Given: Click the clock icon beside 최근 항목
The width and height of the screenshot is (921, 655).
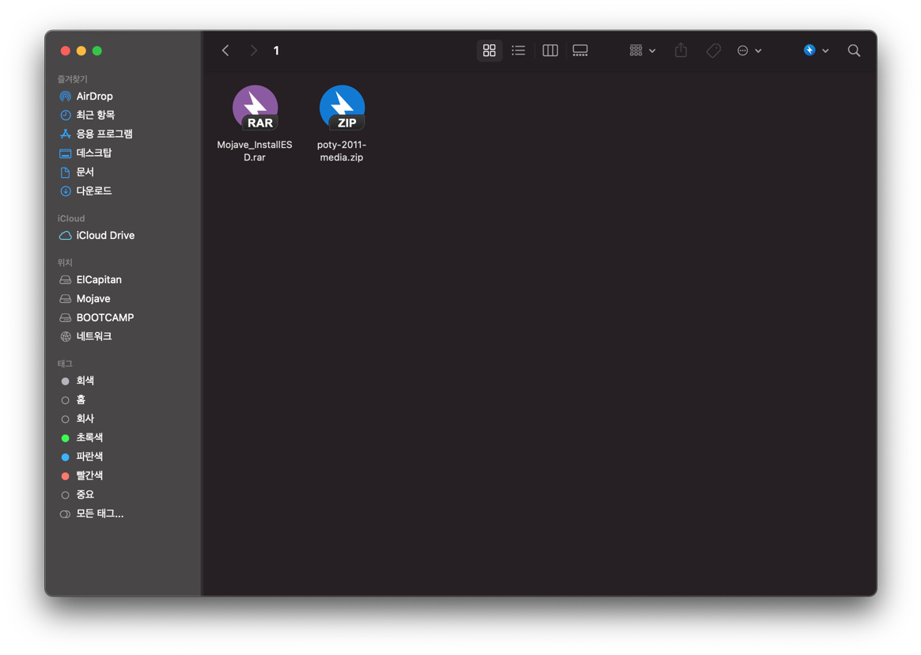Looking at the screenshot, I should [65, 115].
